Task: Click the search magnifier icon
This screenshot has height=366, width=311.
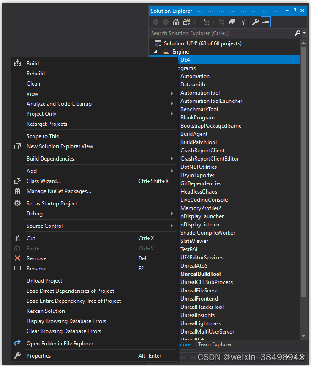Action: tap(297, 33)
